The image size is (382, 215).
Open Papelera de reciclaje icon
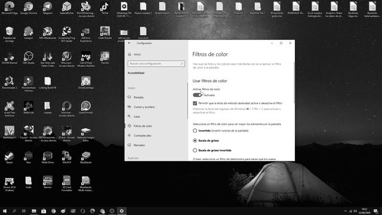tap(10, 35)
